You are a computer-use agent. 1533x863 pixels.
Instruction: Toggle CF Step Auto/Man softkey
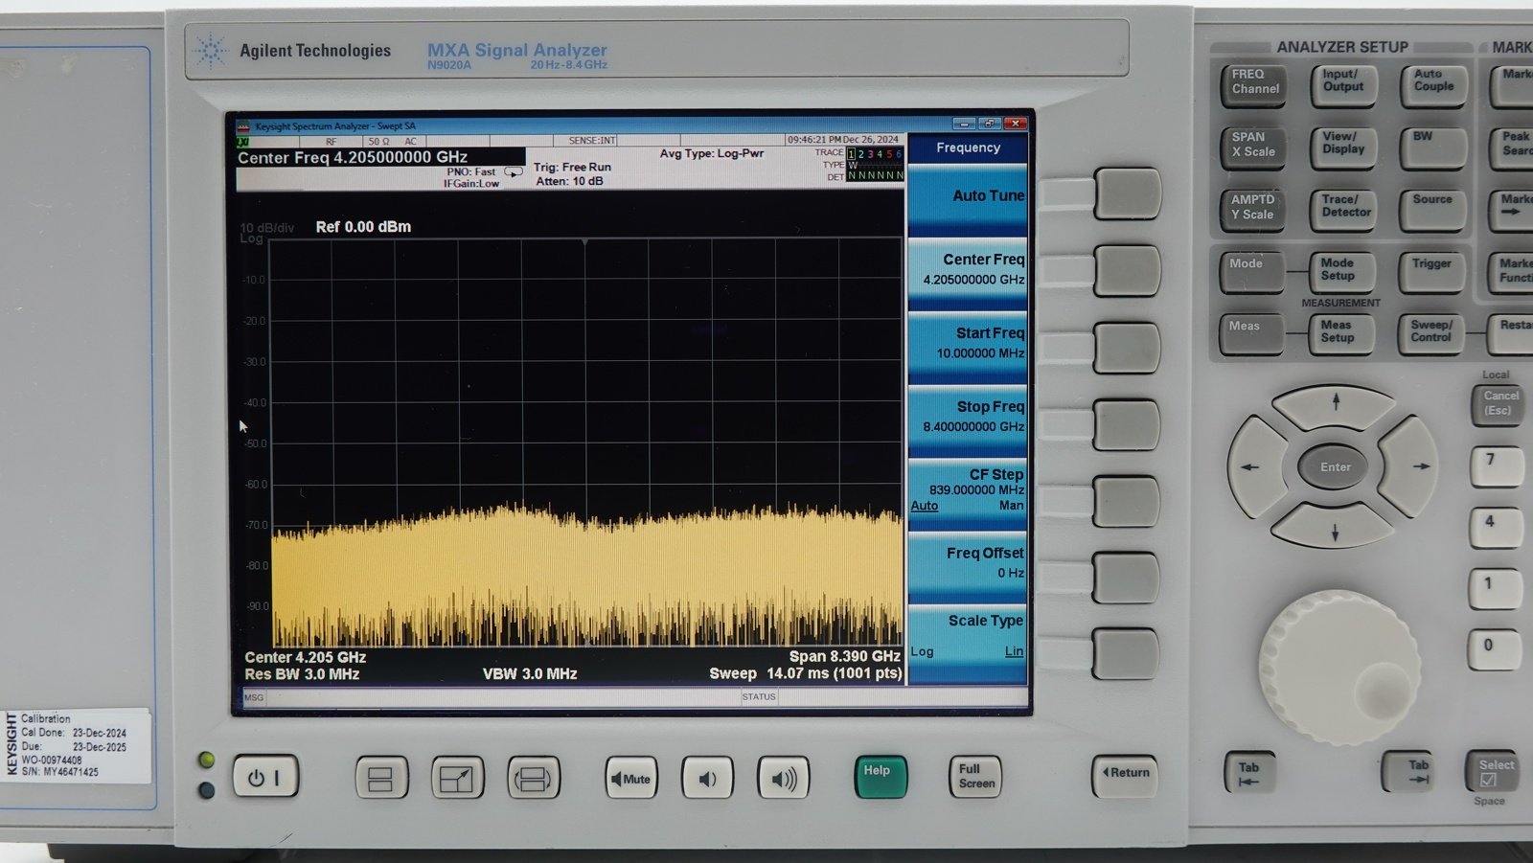pos(968,492)
